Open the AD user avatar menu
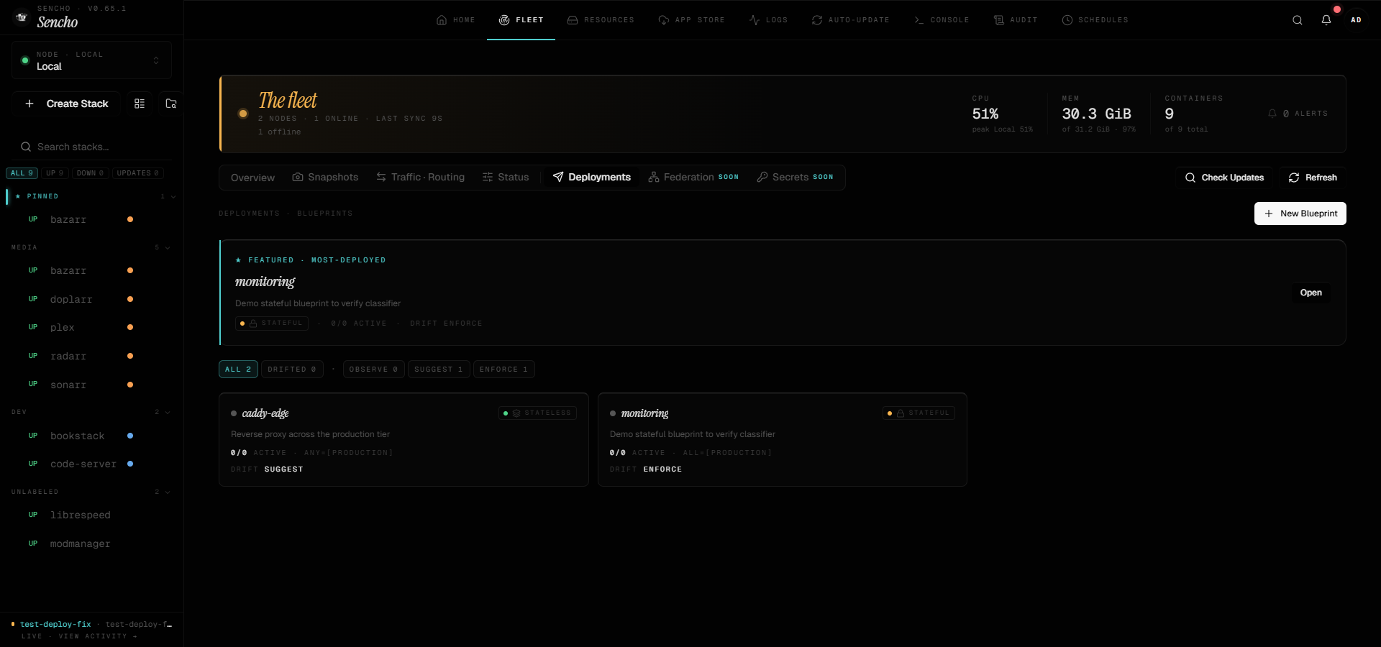The image size is (1381, 647). pyautogui.click(x=1356, y=20)
